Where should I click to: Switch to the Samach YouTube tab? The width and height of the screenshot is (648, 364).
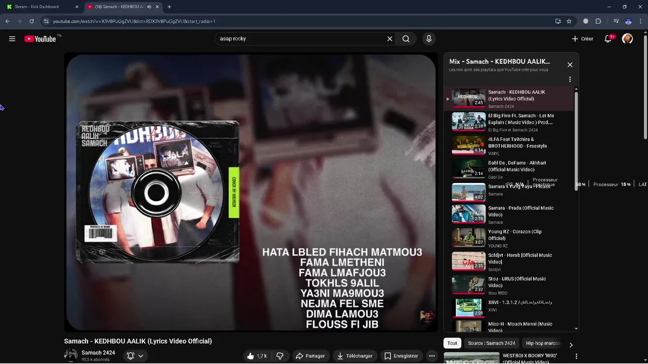click(123, 7)
